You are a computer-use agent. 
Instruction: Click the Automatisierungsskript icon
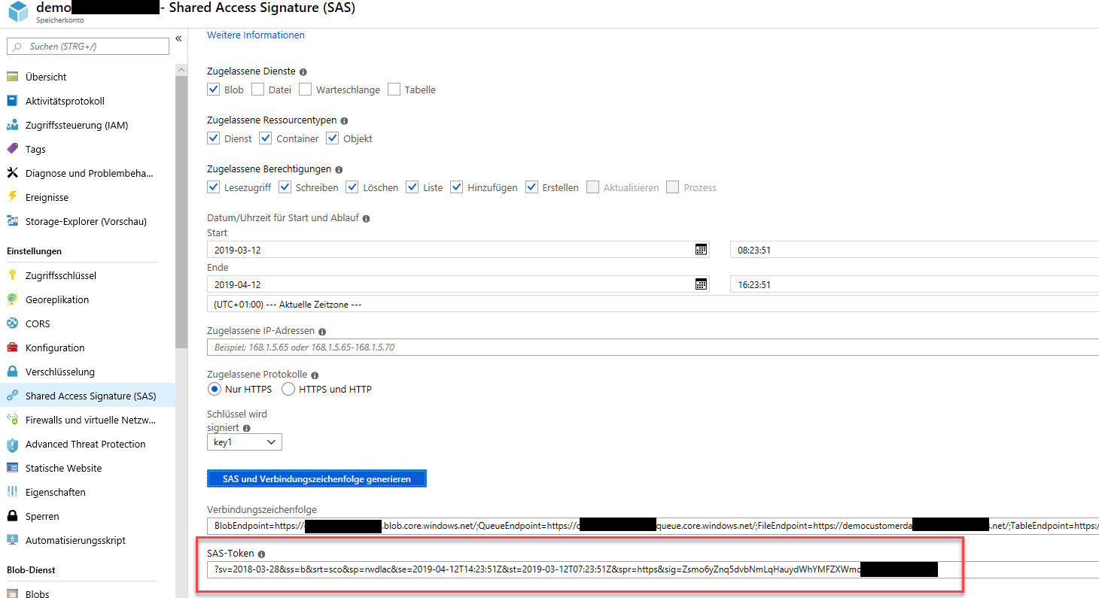click(x=12, y=540)
